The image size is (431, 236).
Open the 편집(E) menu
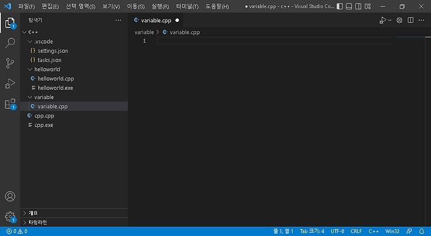click(x=50, y=6)
